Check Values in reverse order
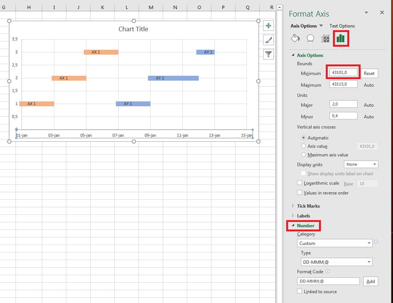The height and width of the screenshot is (303, 393). point(299,193)
